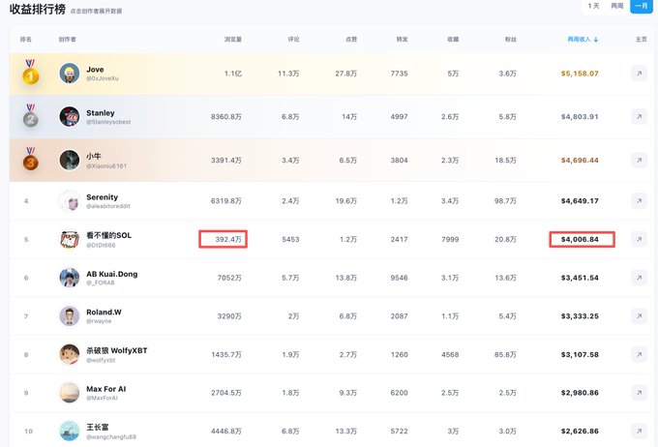Sort by the 收藏 column header
This screenshot has height=447, width=658.
(x=453, y=40)
